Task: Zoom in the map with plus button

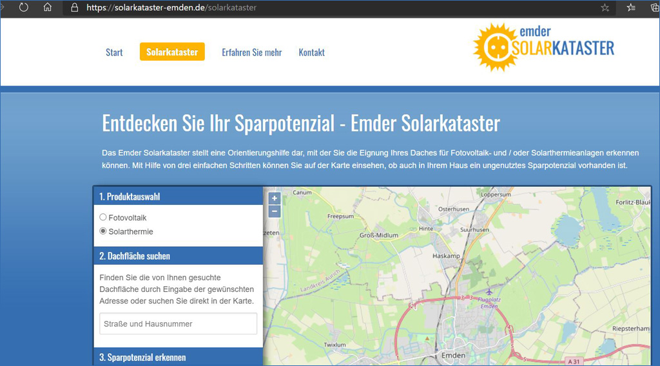Action: pos(275,198)
